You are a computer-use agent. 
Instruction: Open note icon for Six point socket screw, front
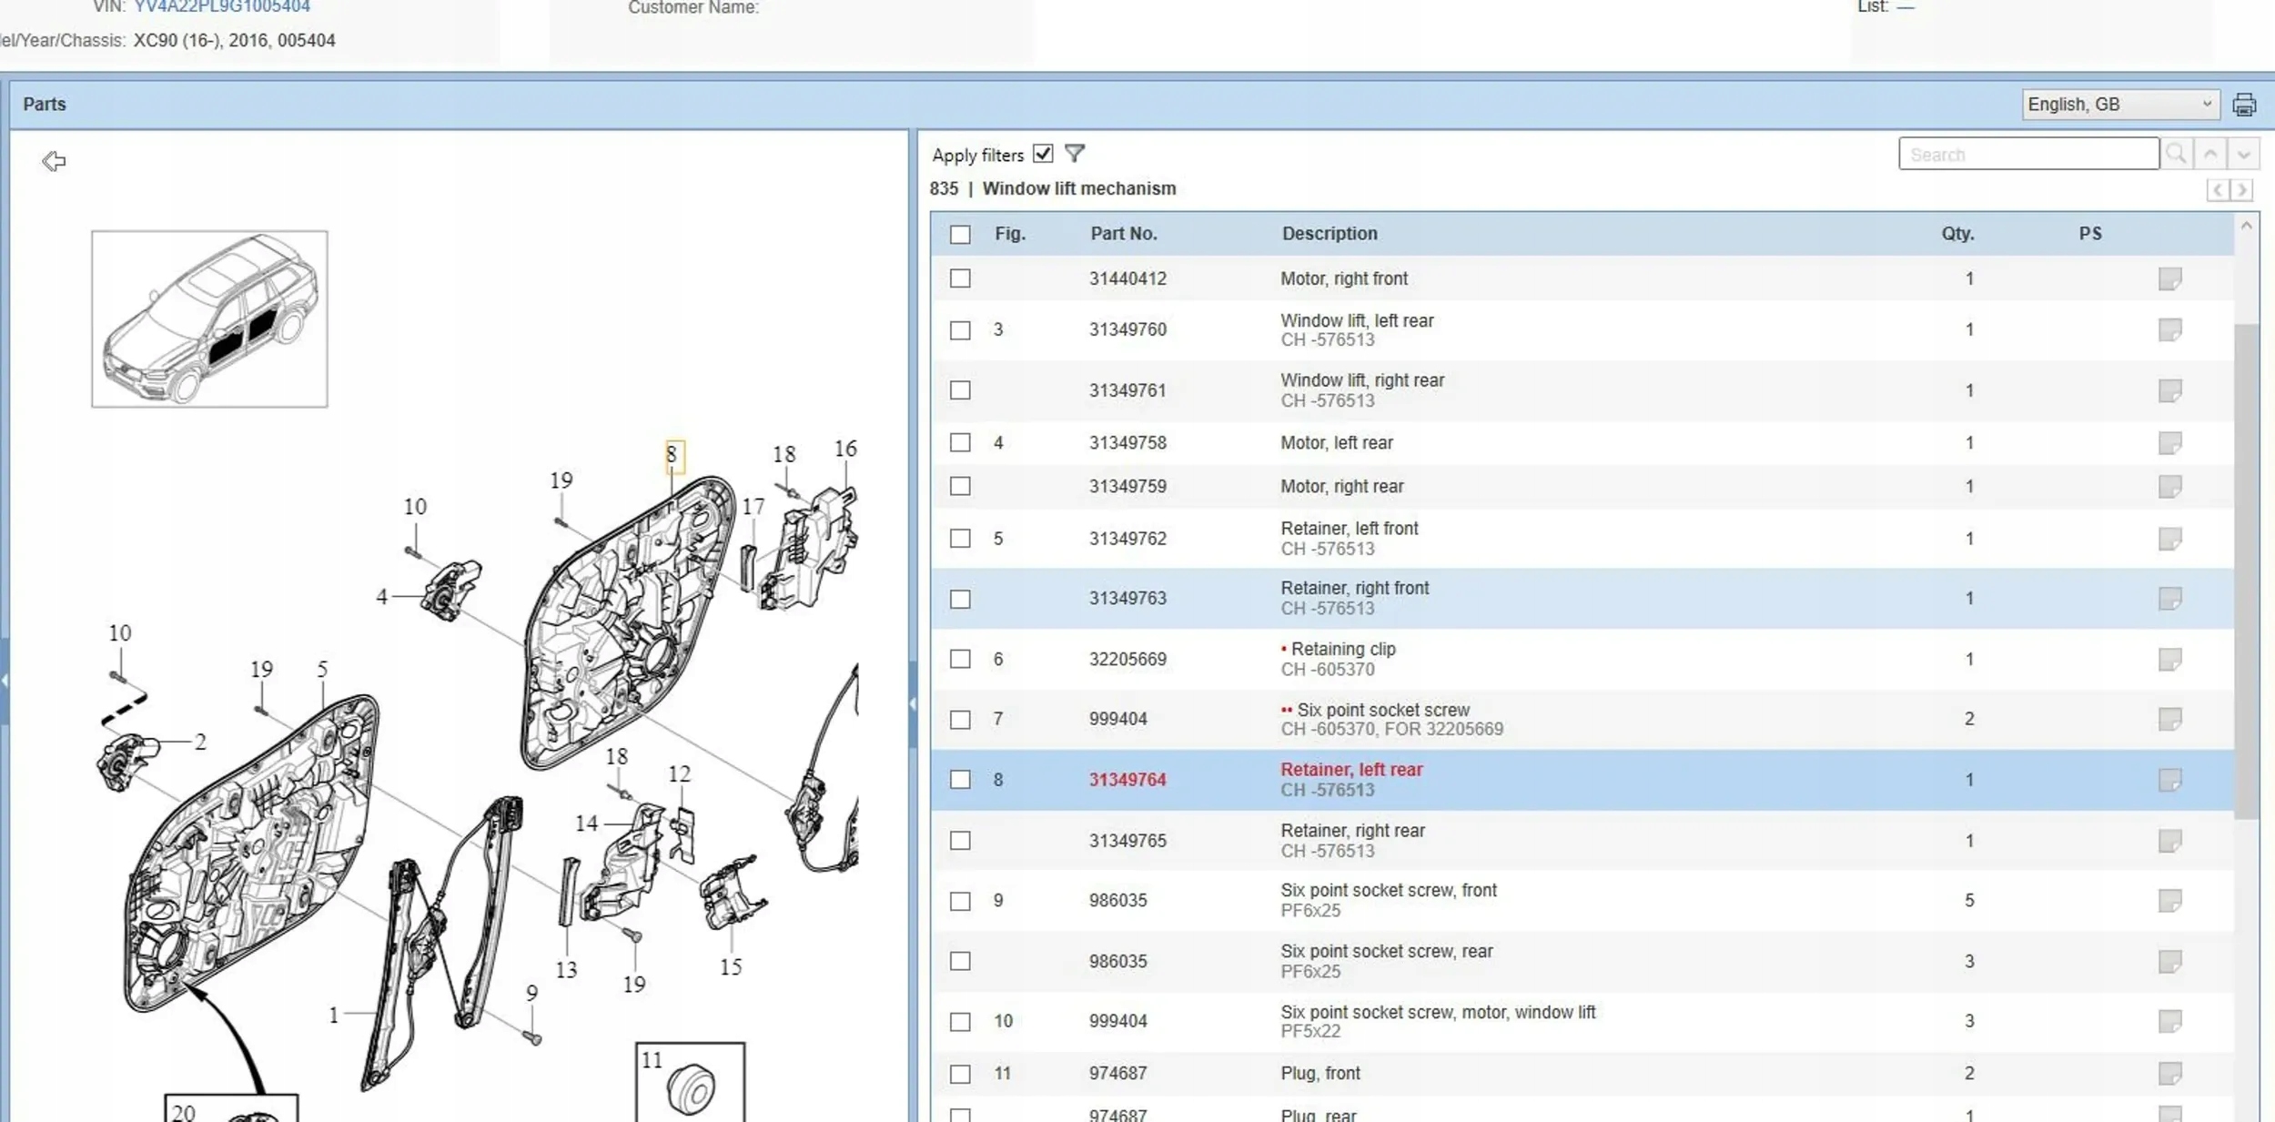point(2170,901)
